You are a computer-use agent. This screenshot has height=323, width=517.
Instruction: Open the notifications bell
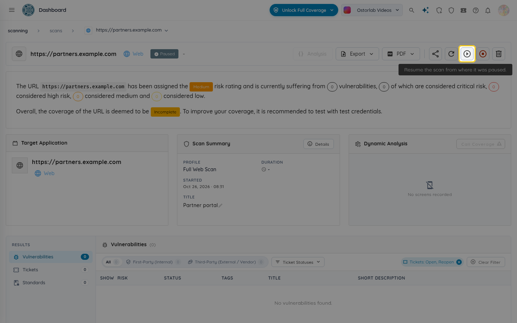click(488, 10)
